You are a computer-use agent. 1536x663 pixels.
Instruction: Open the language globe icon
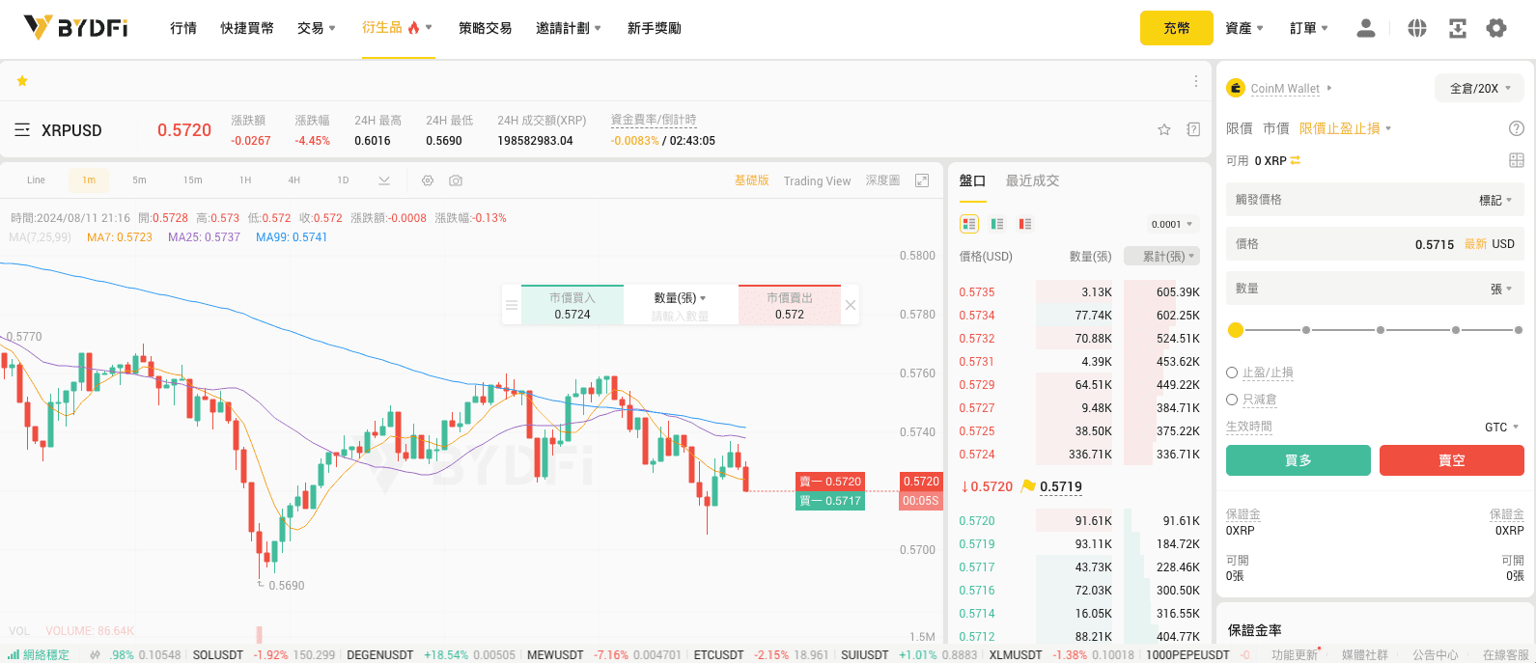click(x=1416, y=28)
